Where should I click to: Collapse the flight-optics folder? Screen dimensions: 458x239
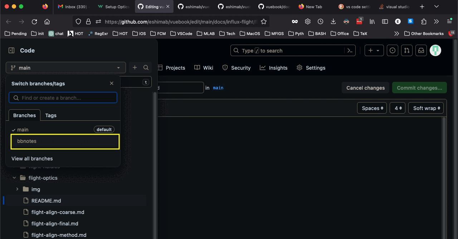(x=14, y=178)
